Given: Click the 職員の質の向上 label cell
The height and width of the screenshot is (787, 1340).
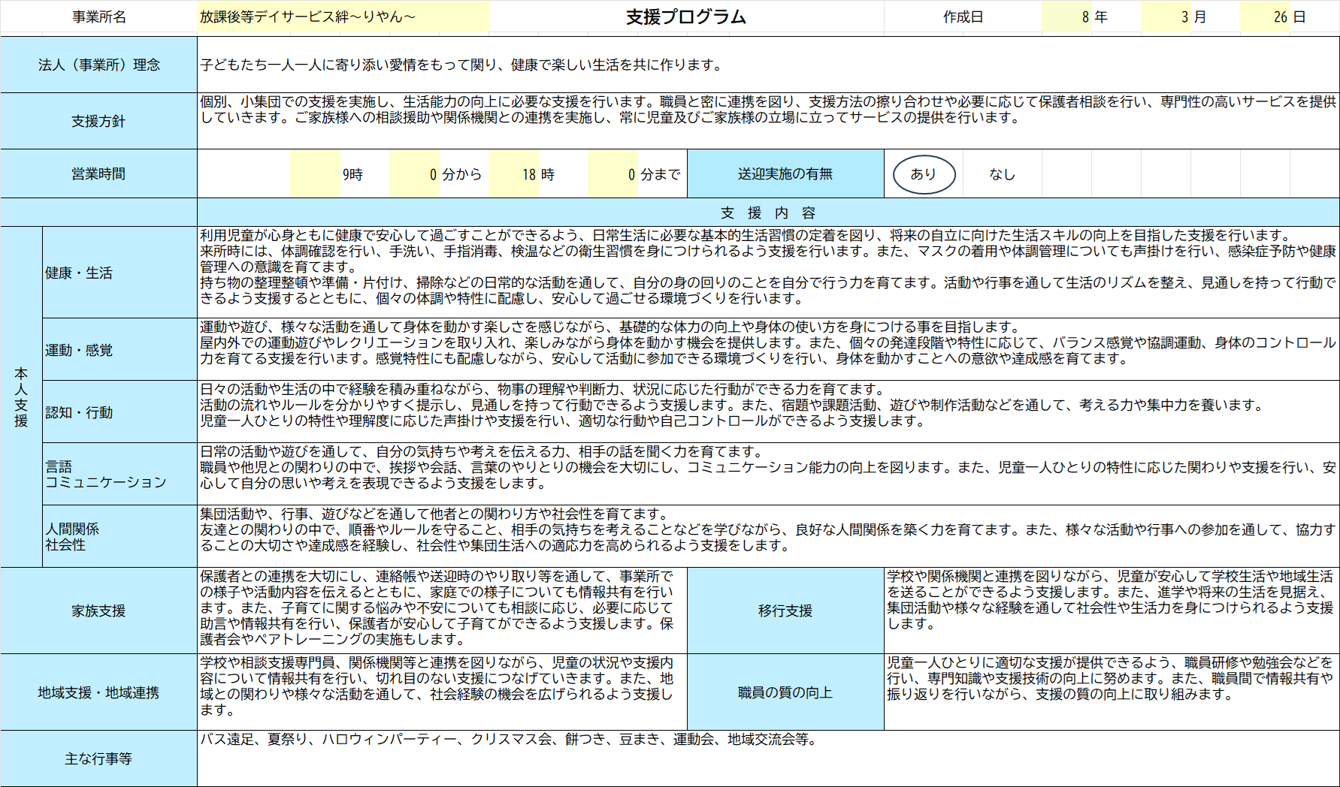Looking at the screenshot, I should pyautogui.click(x=785, y=692).
